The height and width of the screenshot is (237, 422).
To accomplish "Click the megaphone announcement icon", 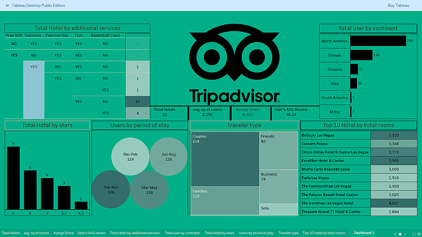I will (x=7, y=5).
